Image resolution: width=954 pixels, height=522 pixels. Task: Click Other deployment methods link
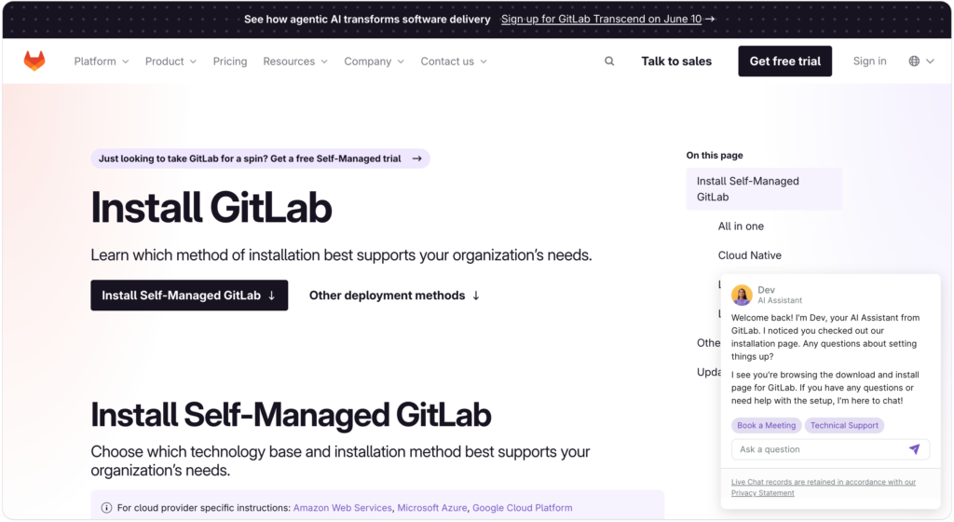pyautogui.click(x=394, y=295)
